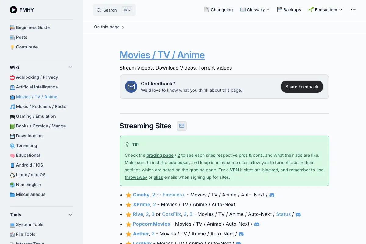Go to the Beginners Guide page
Screen dimensions: 366x244
pyautogui.click(x=33, y=27)
